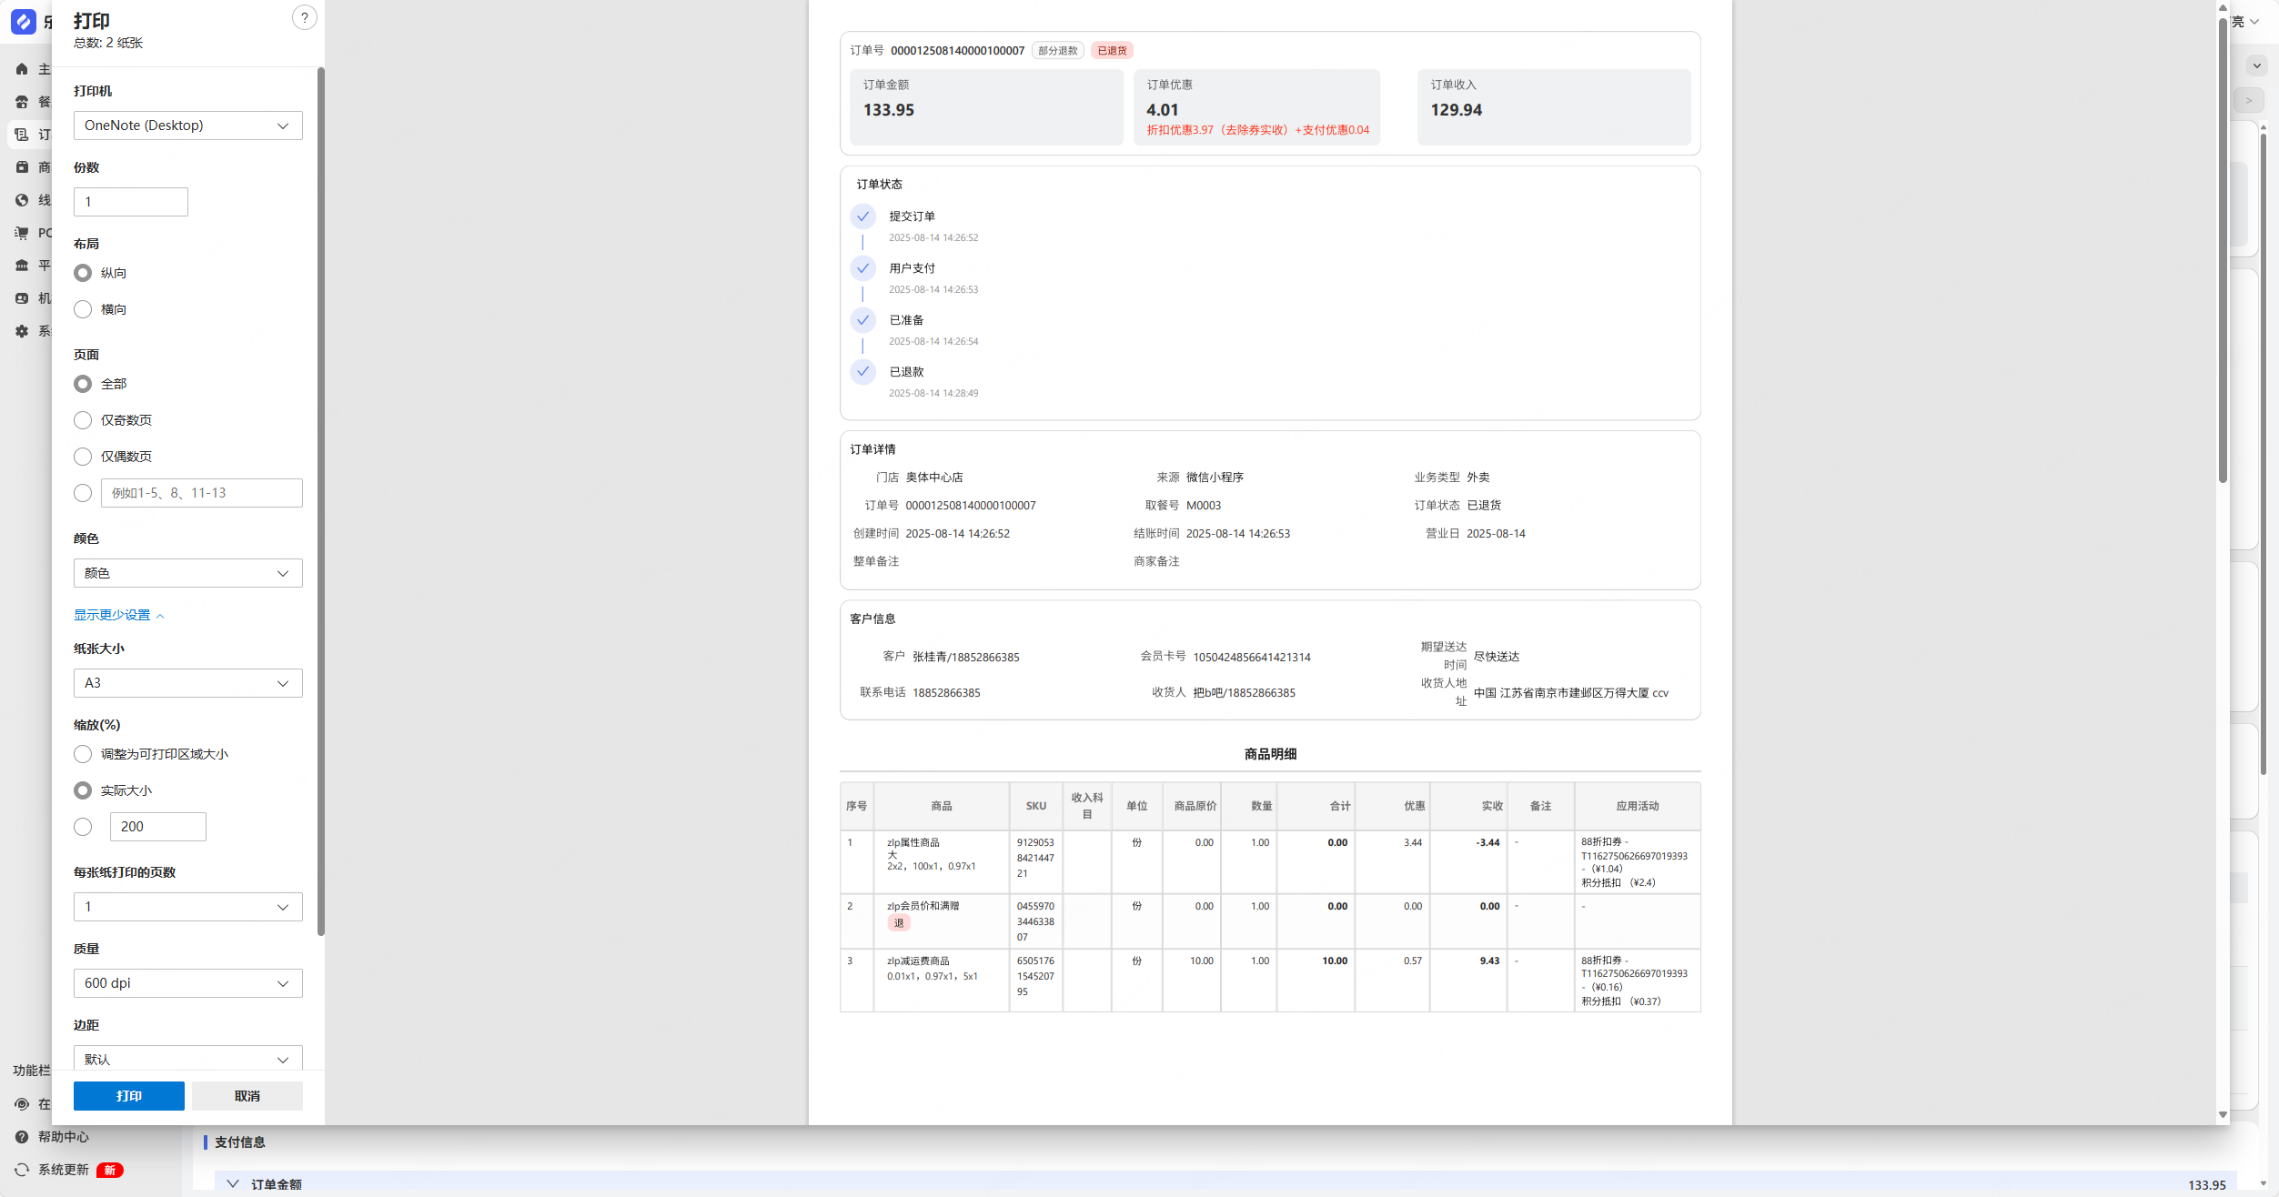Click the home icon in the sidebar
This screenshot has width=2279, height=1197.
click(x=22, y=69)
